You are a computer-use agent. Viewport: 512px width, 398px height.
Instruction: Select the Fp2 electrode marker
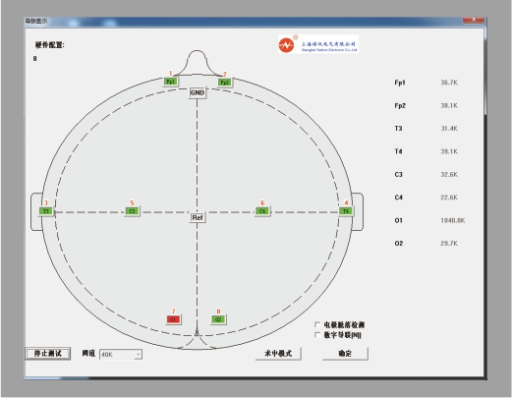225,83
